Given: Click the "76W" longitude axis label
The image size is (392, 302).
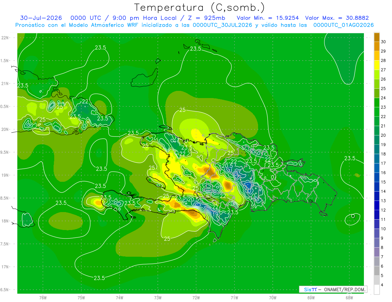Looking at the screenshot, I should (42, 297).
